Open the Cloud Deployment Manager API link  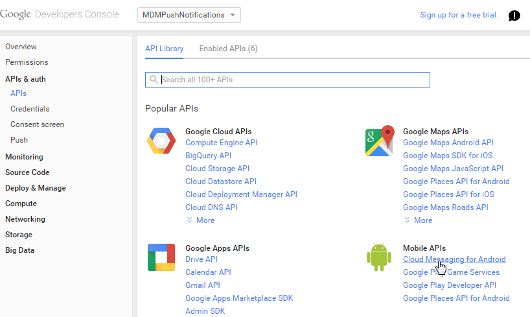pyautogui.click(x=241, y=194)
